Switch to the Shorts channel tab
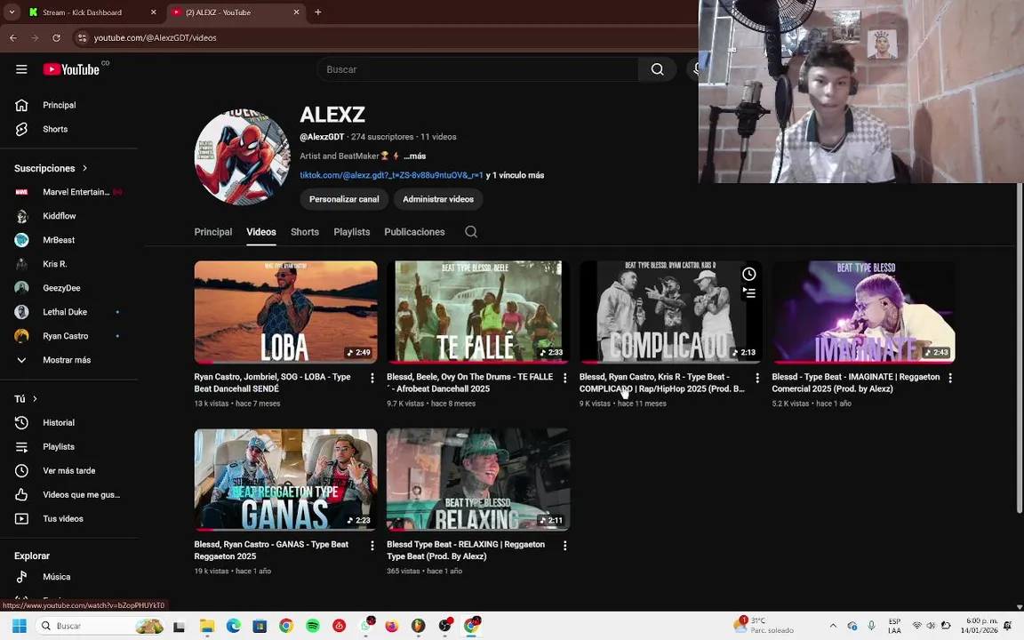Screen dimensions: 1024x640 click(x=305, y=232)
